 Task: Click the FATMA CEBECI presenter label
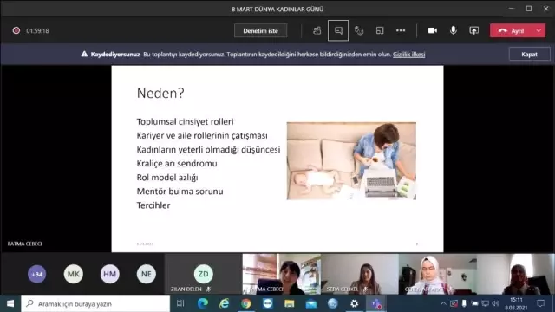point(25,244)
